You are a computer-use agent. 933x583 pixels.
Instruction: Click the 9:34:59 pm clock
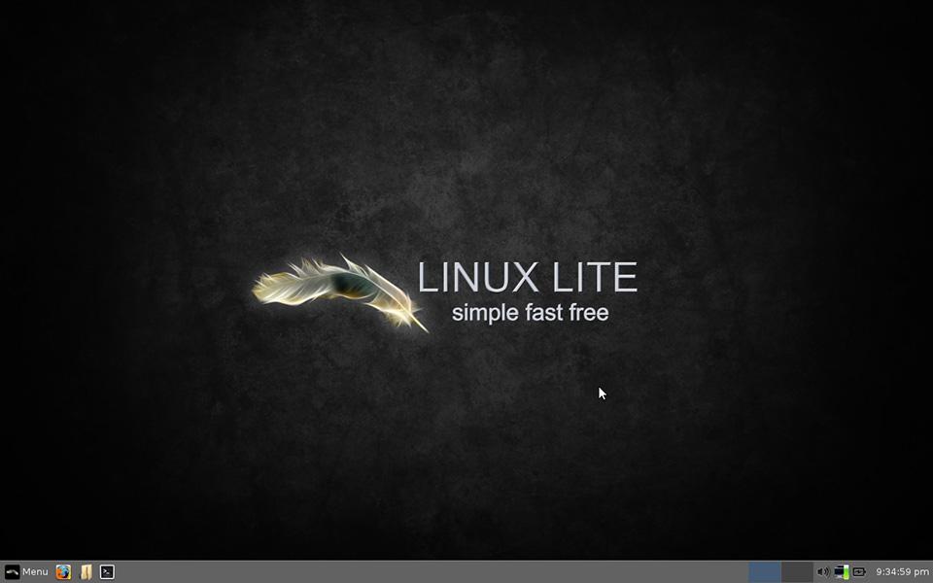[902, 571]
